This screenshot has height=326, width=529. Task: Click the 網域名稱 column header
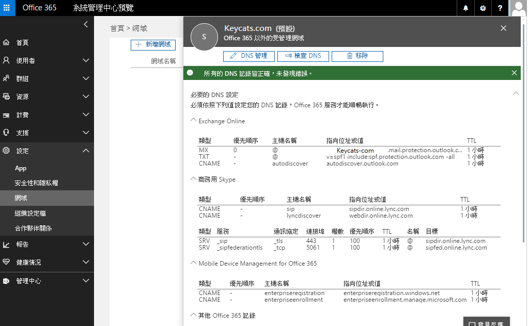pos(163,61)
